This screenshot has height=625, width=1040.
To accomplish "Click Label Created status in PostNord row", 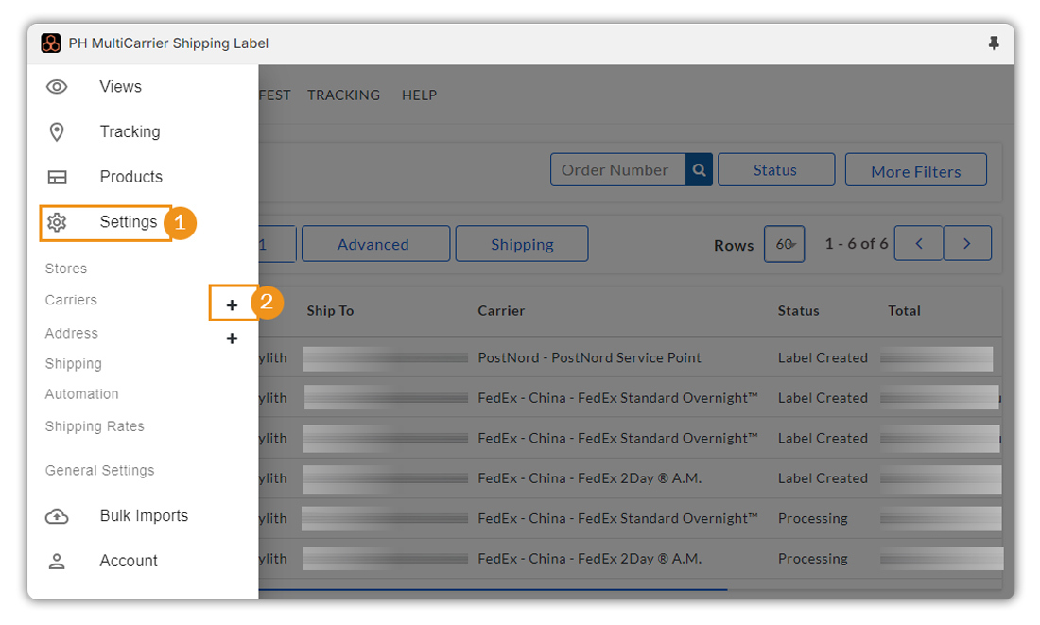I will click(823, 357).
